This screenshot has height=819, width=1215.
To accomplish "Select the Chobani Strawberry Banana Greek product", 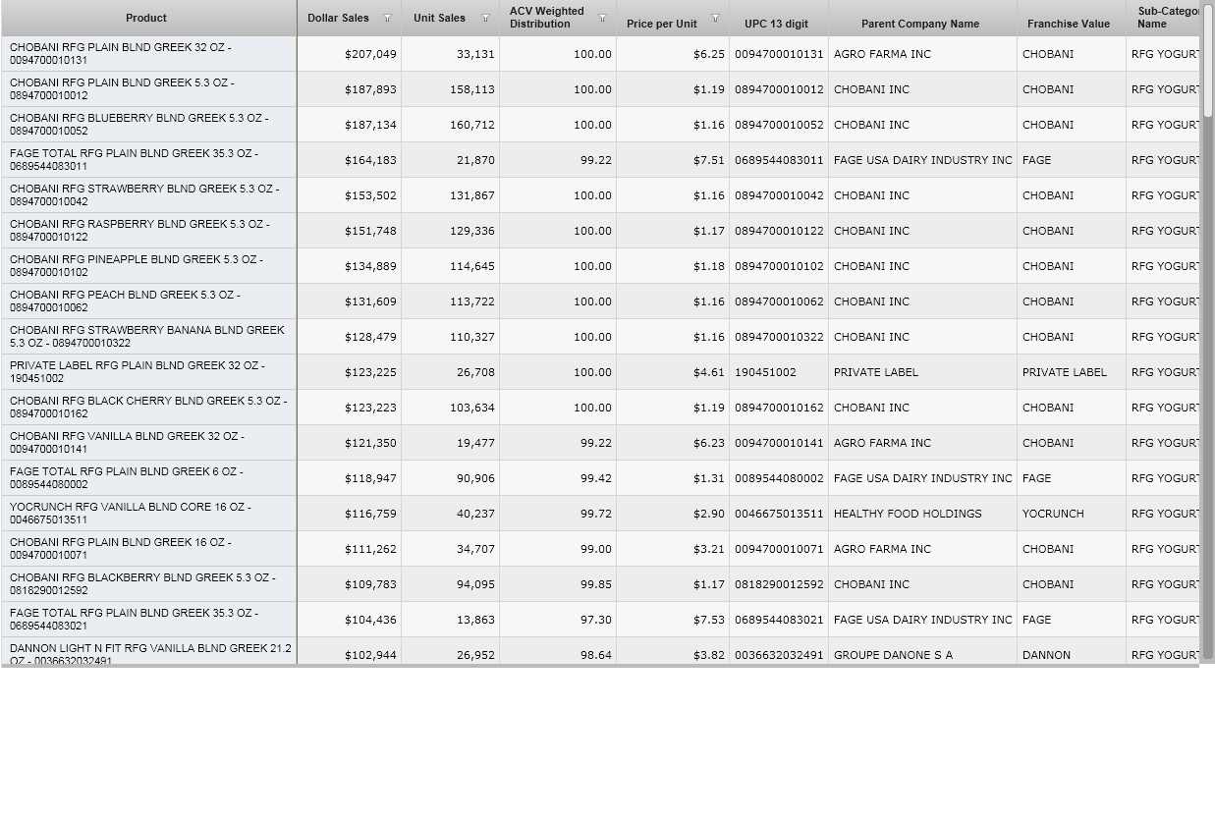I will pyautogui.click(x=147, y=337).
